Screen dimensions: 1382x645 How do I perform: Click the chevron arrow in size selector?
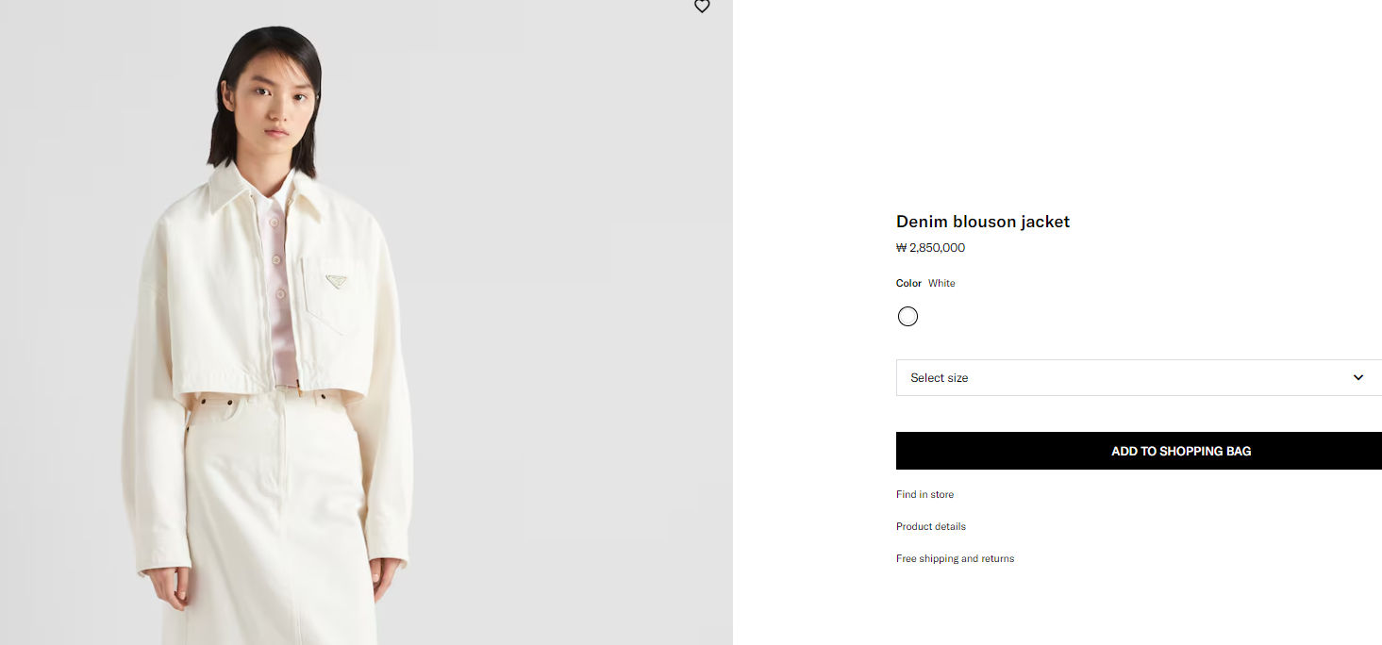[x=1358, y=377]
